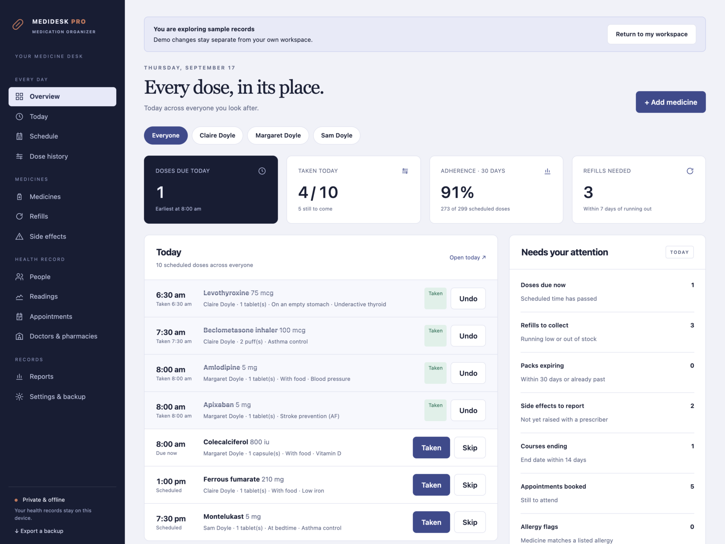Screen dimensions: 725x544
Task: Filter doses by Margaret Doyle
Action: coord(278,135)
